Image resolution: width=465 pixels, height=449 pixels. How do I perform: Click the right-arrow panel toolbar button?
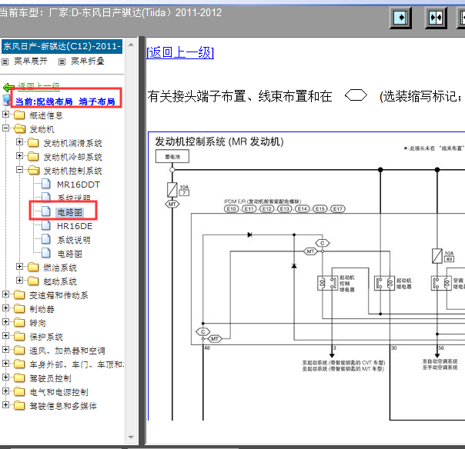pos(400,18)
